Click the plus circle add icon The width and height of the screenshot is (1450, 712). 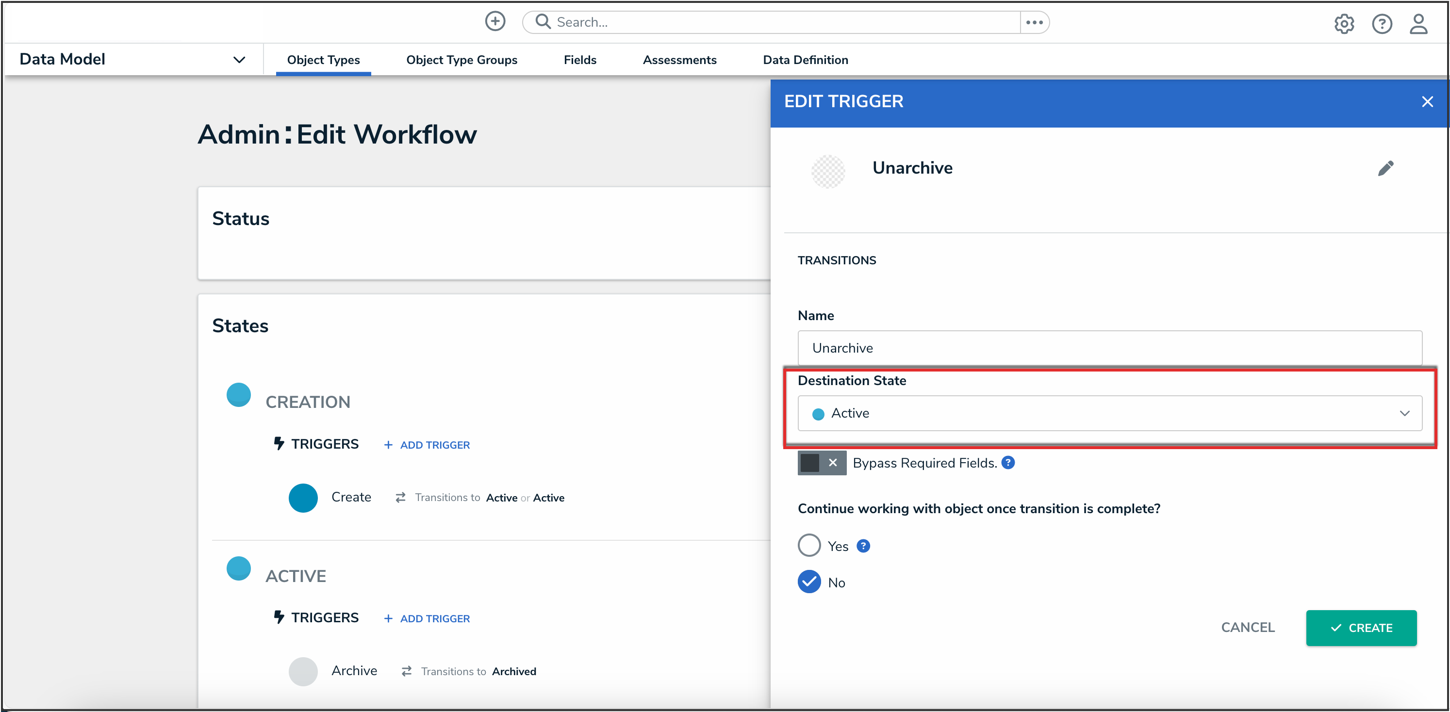[495, 21]
